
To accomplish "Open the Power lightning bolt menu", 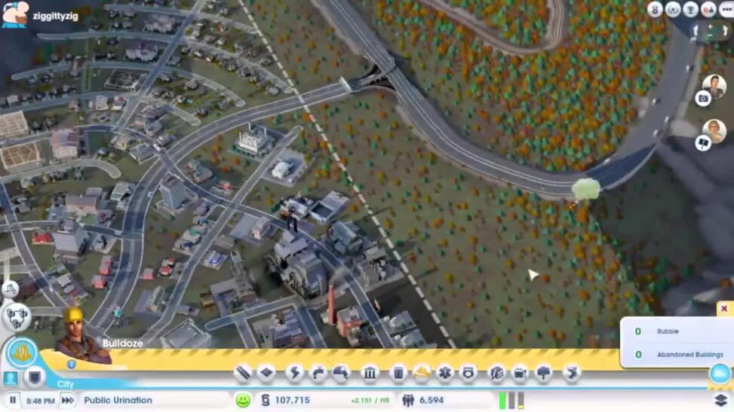I will click(295, 373).
